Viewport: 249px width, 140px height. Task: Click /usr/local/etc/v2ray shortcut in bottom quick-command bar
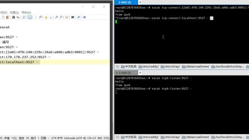point(227,137)
